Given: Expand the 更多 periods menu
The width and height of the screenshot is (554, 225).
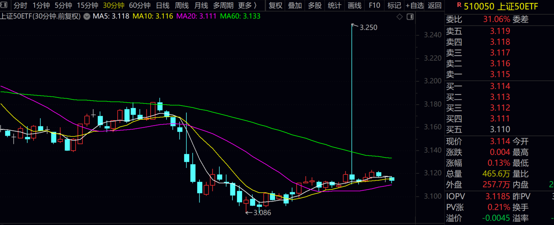Looking at the screenshot, I should tap(247, 6).
